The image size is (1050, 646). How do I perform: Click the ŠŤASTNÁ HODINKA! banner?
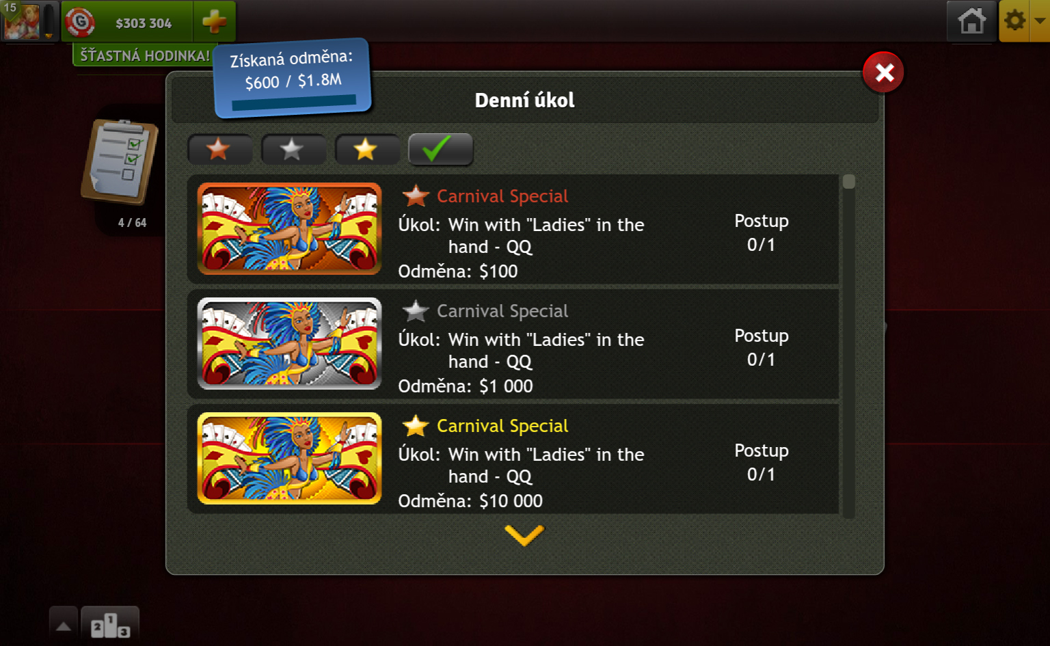pos(144,55)
